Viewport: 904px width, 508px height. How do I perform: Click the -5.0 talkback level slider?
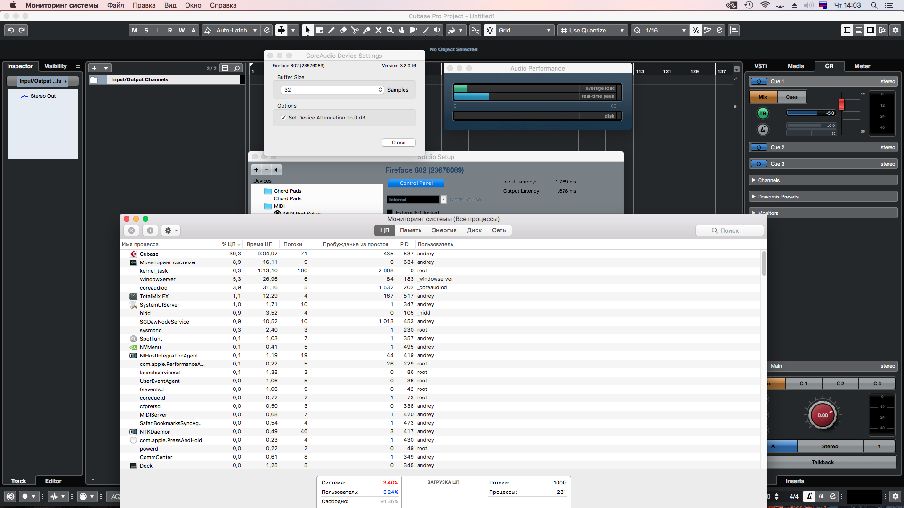coord(811,113)
